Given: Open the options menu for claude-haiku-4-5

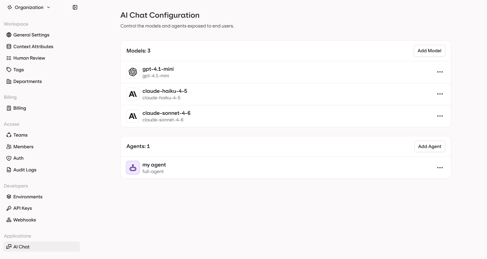Looking at the screenshot, I should (440, 94).
